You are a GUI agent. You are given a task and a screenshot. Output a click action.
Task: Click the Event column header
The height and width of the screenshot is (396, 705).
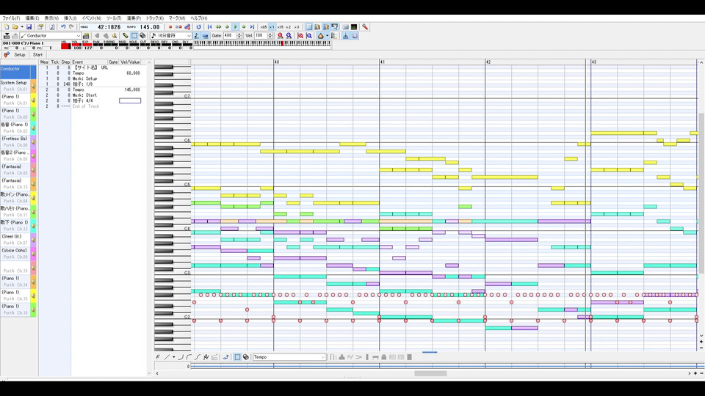[x=90, y=62]
